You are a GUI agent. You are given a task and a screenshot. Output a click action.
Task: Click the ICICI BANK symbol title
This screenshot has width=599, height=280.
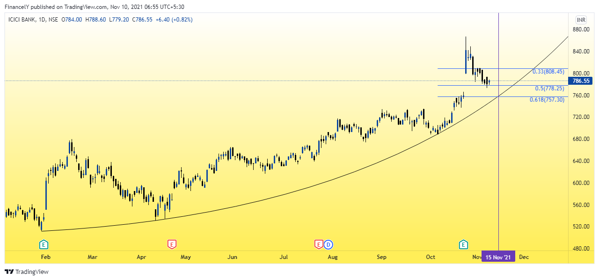(x=21, y=20)
